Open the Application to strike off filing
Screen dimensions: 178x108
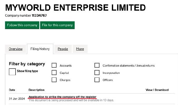click(x=62, y=97)
